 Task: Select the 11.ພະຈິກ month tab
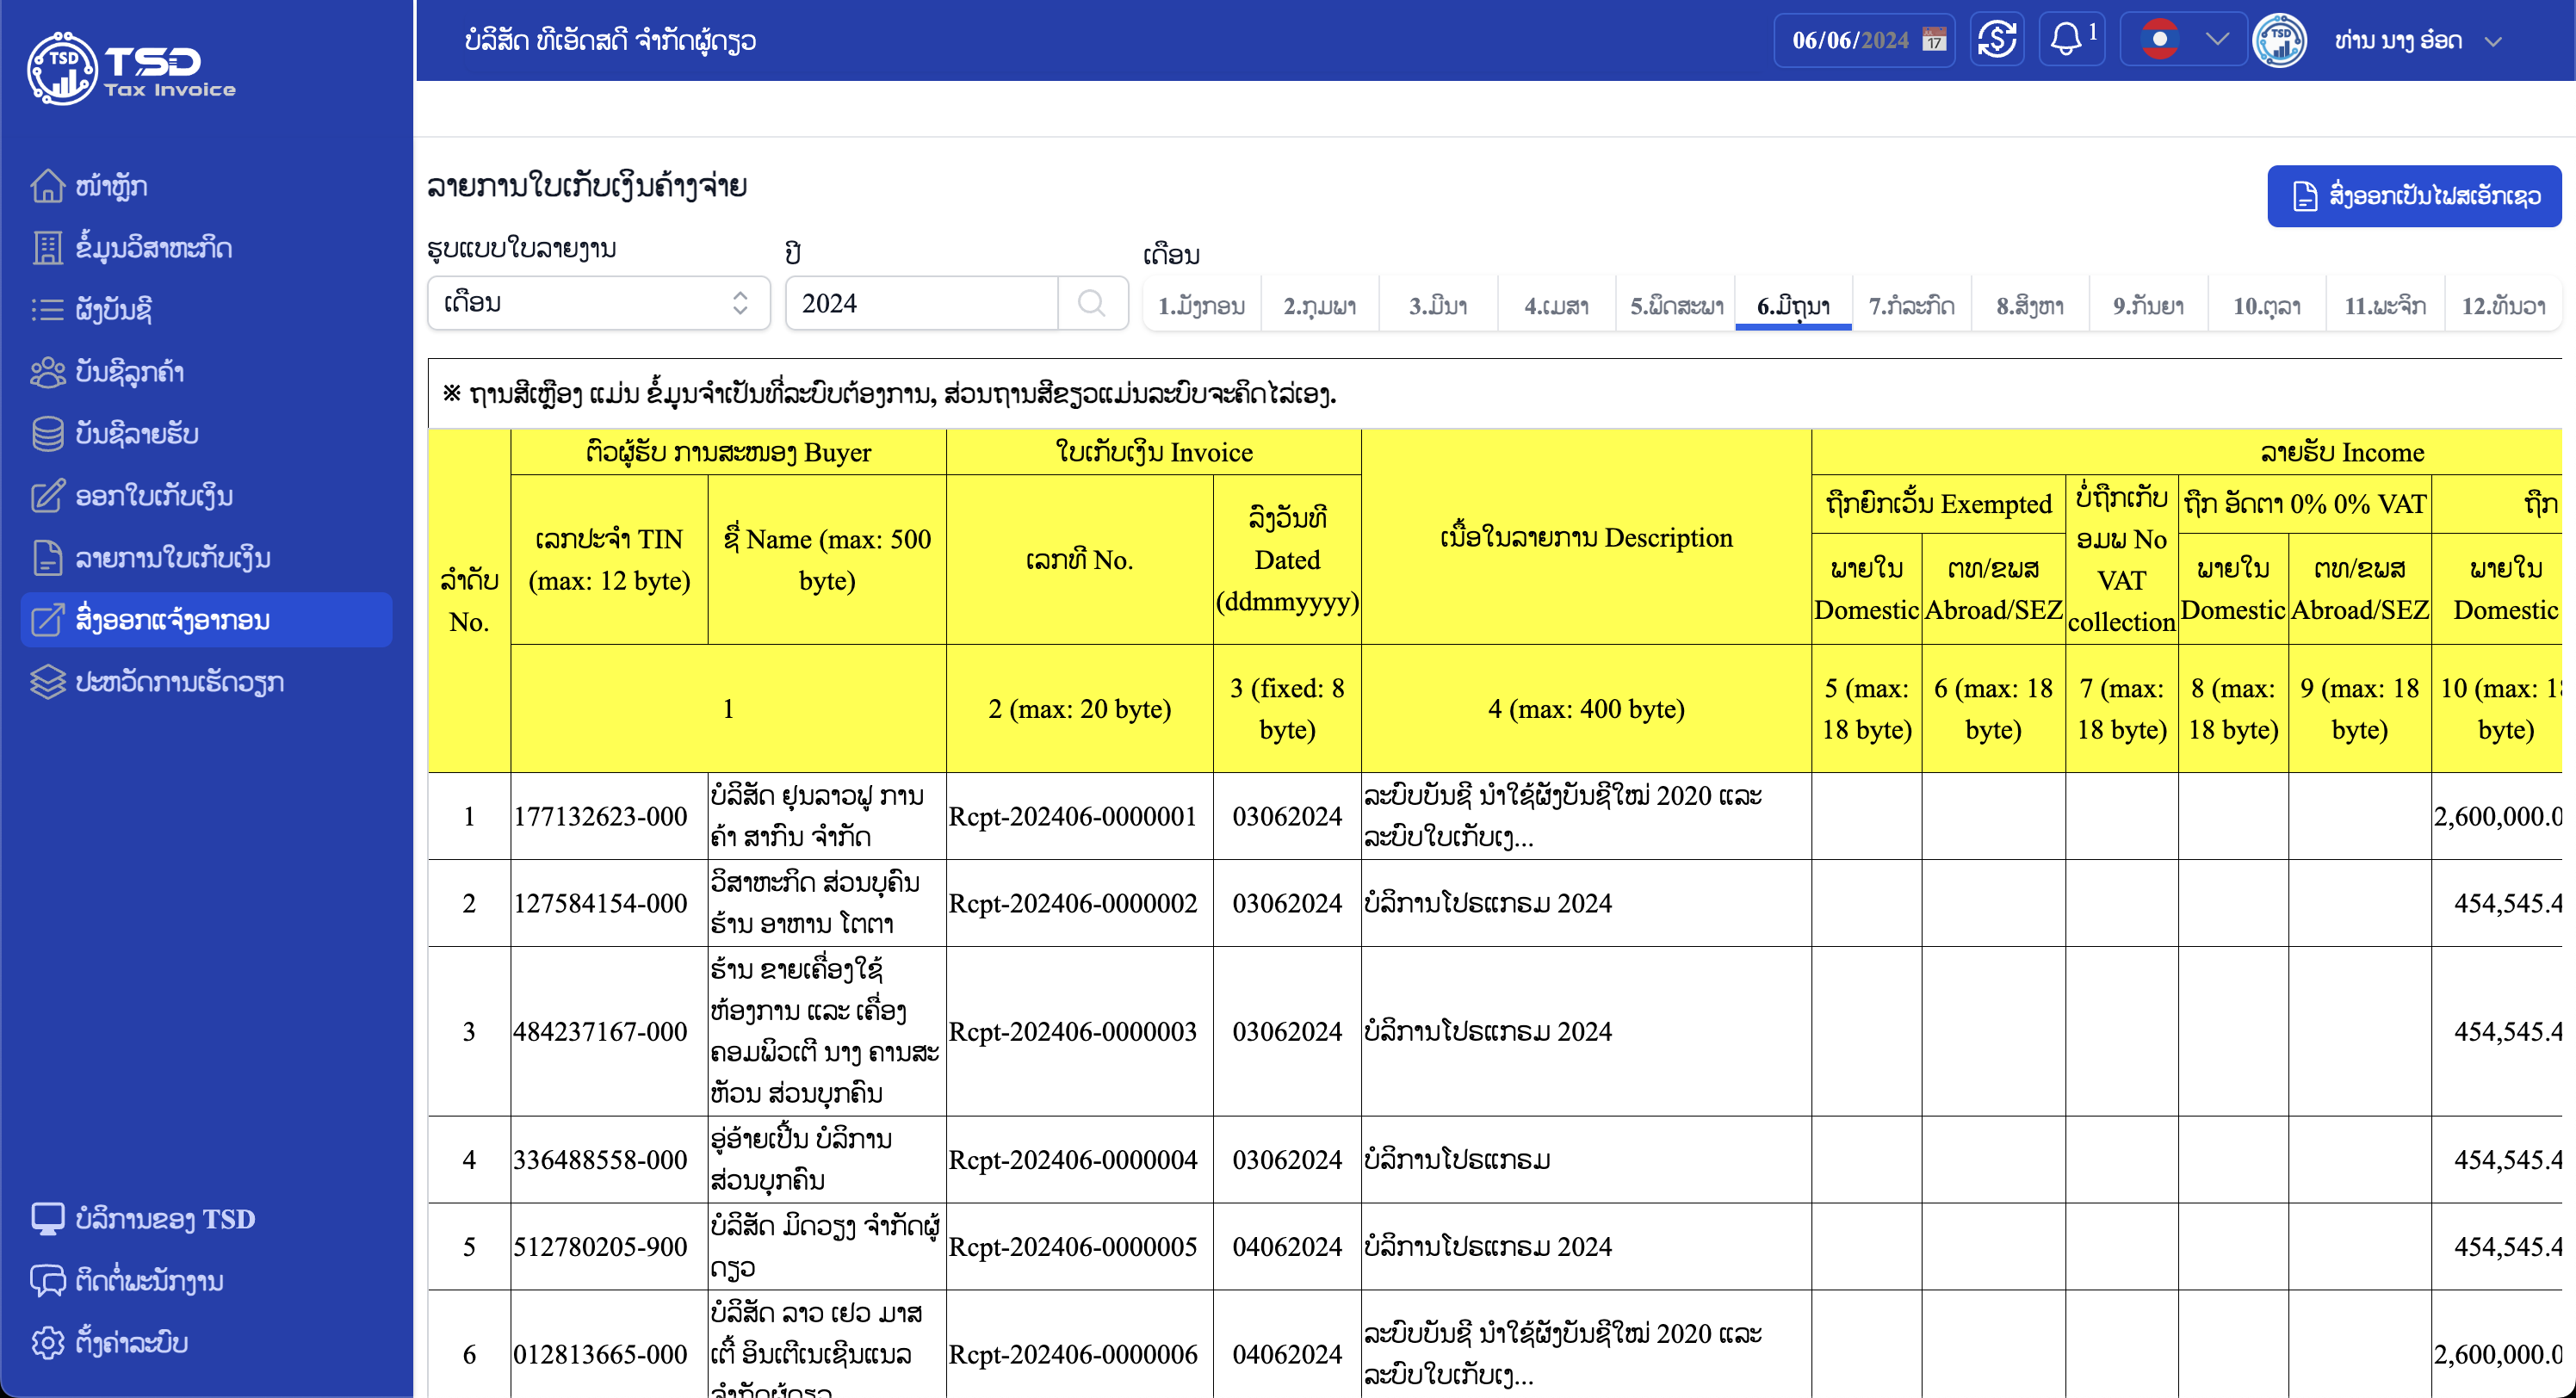point(2385,305)
